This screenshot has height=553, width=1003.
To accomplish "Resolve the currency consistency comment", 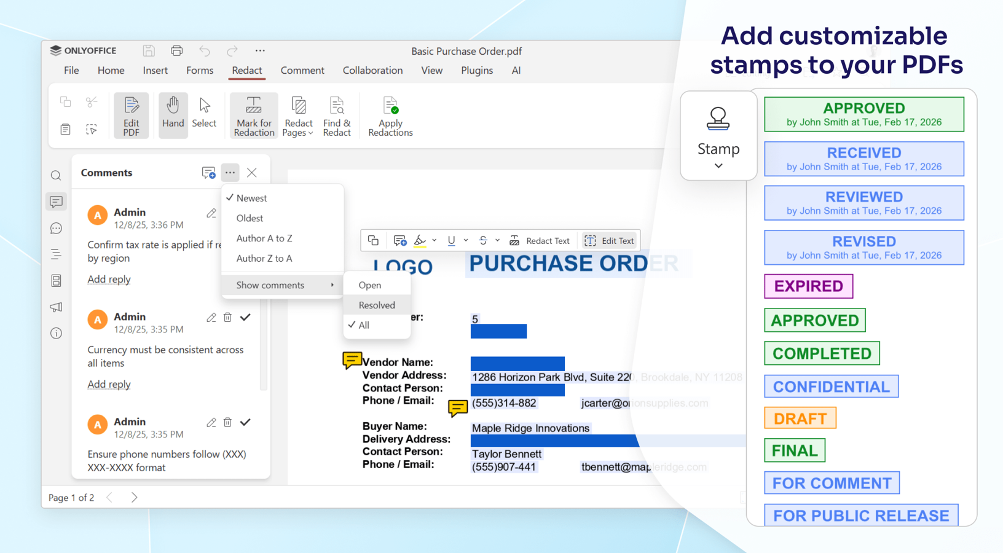I will tap(245, 318).
